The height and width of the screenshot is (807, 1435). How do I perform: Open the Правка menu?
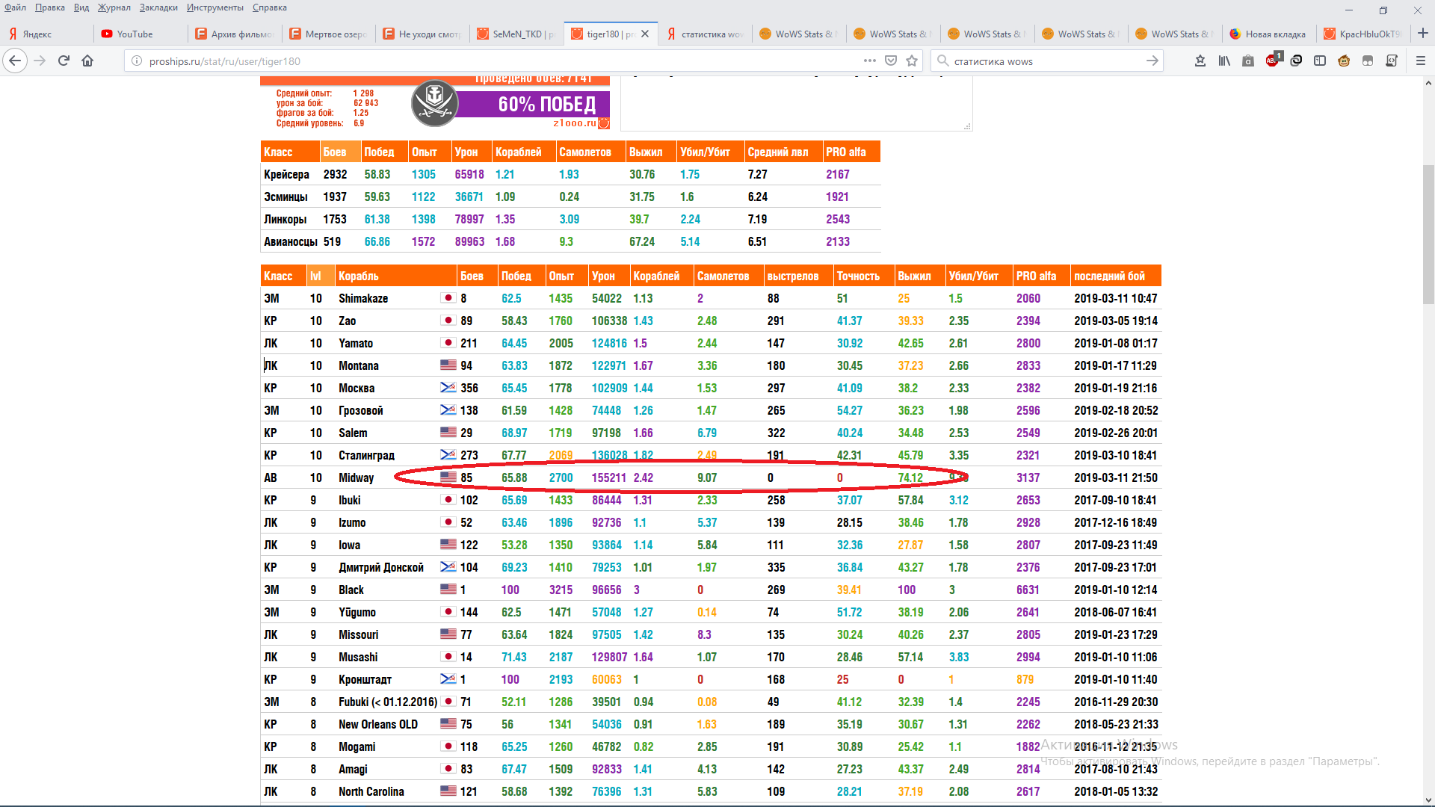tap(50, 7)
